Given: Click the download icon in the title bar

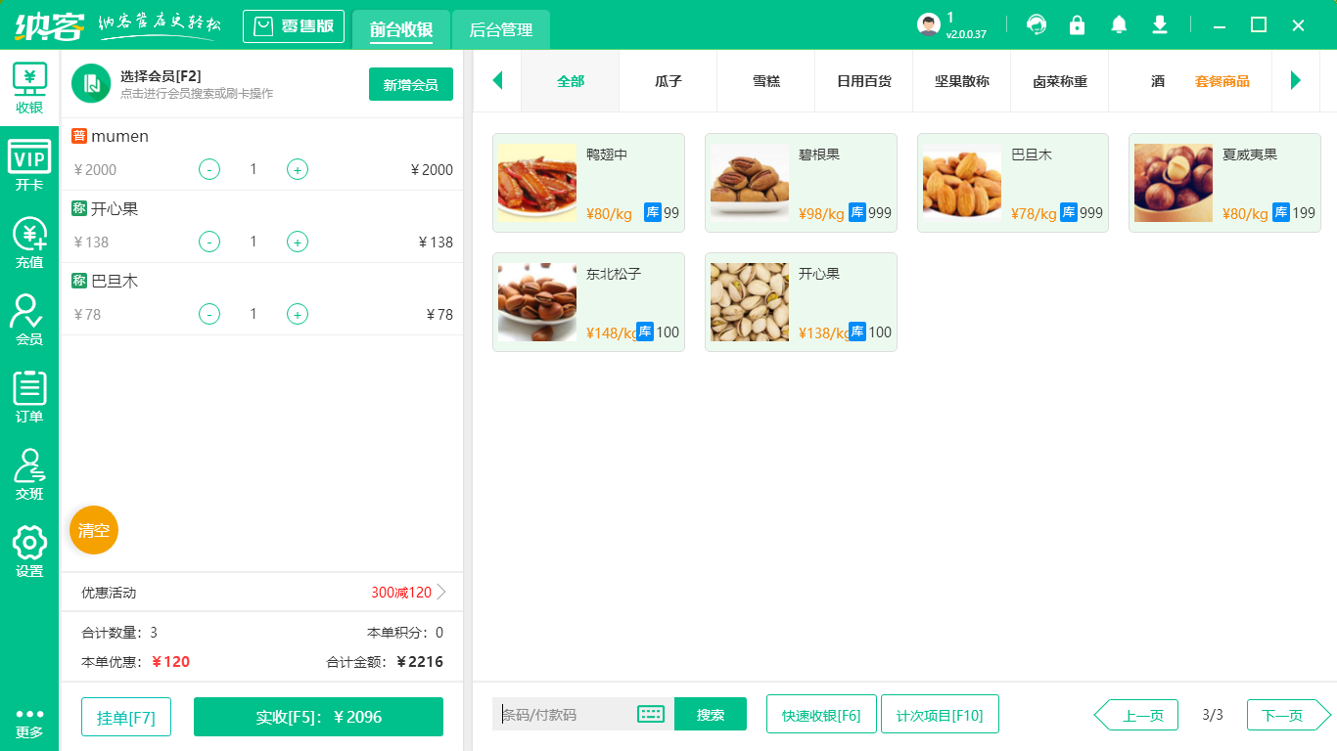Looking at the screenshot, I should 1159,24.
